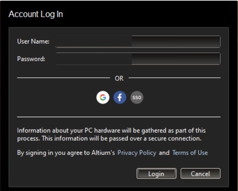Click the Account Log In title
This screenshot has width=238, height=191.
pyautogui.click(x=35, y=15)
